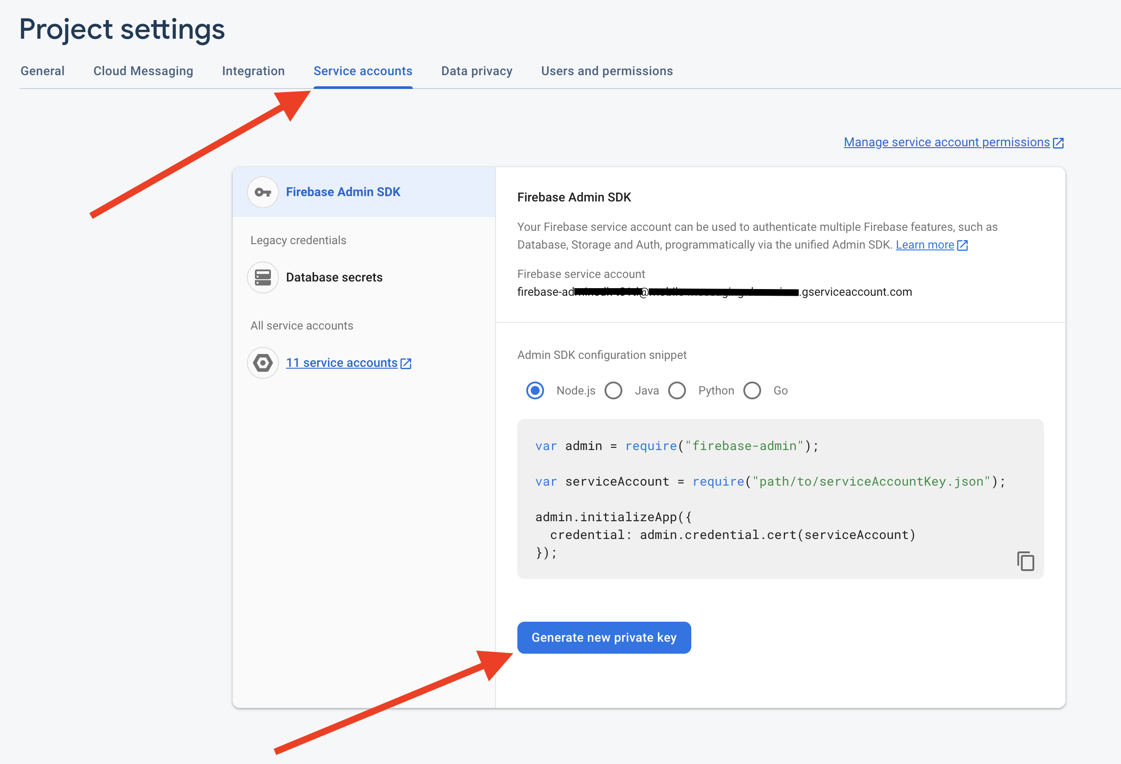
Task: Select the Python radio button
Action: (x=677, y=391)
